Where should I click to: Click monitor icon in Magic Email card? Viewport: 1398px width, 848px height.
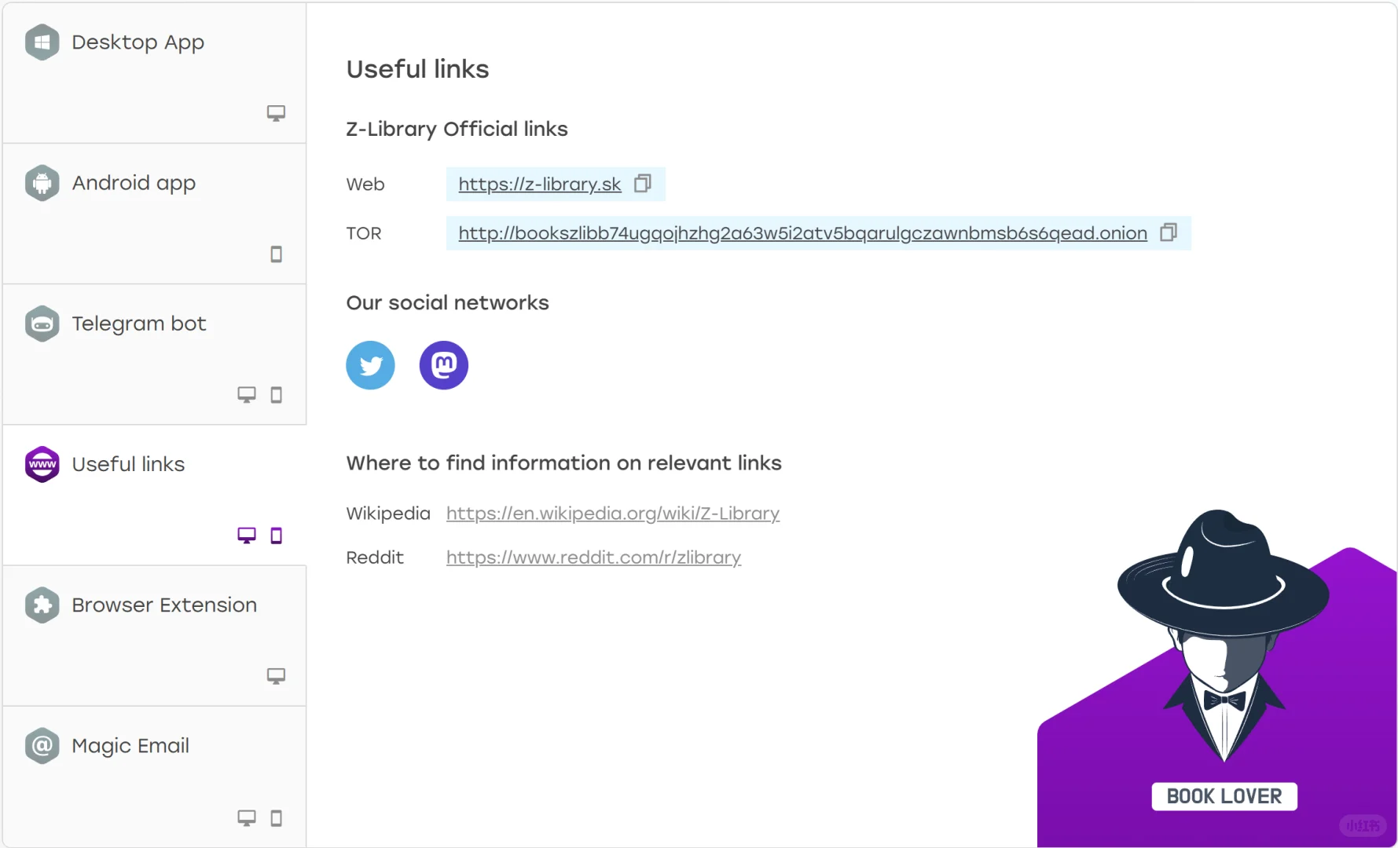(x=247, y=817)
